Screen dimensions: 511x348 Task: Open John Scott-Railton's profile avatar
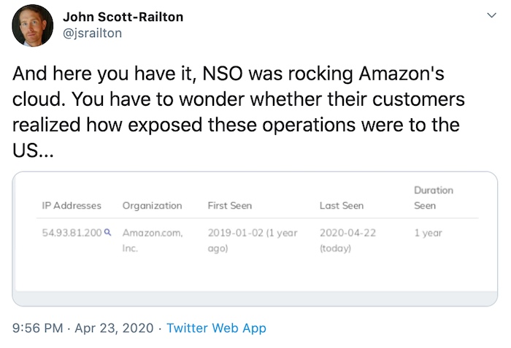pos(33,25)
